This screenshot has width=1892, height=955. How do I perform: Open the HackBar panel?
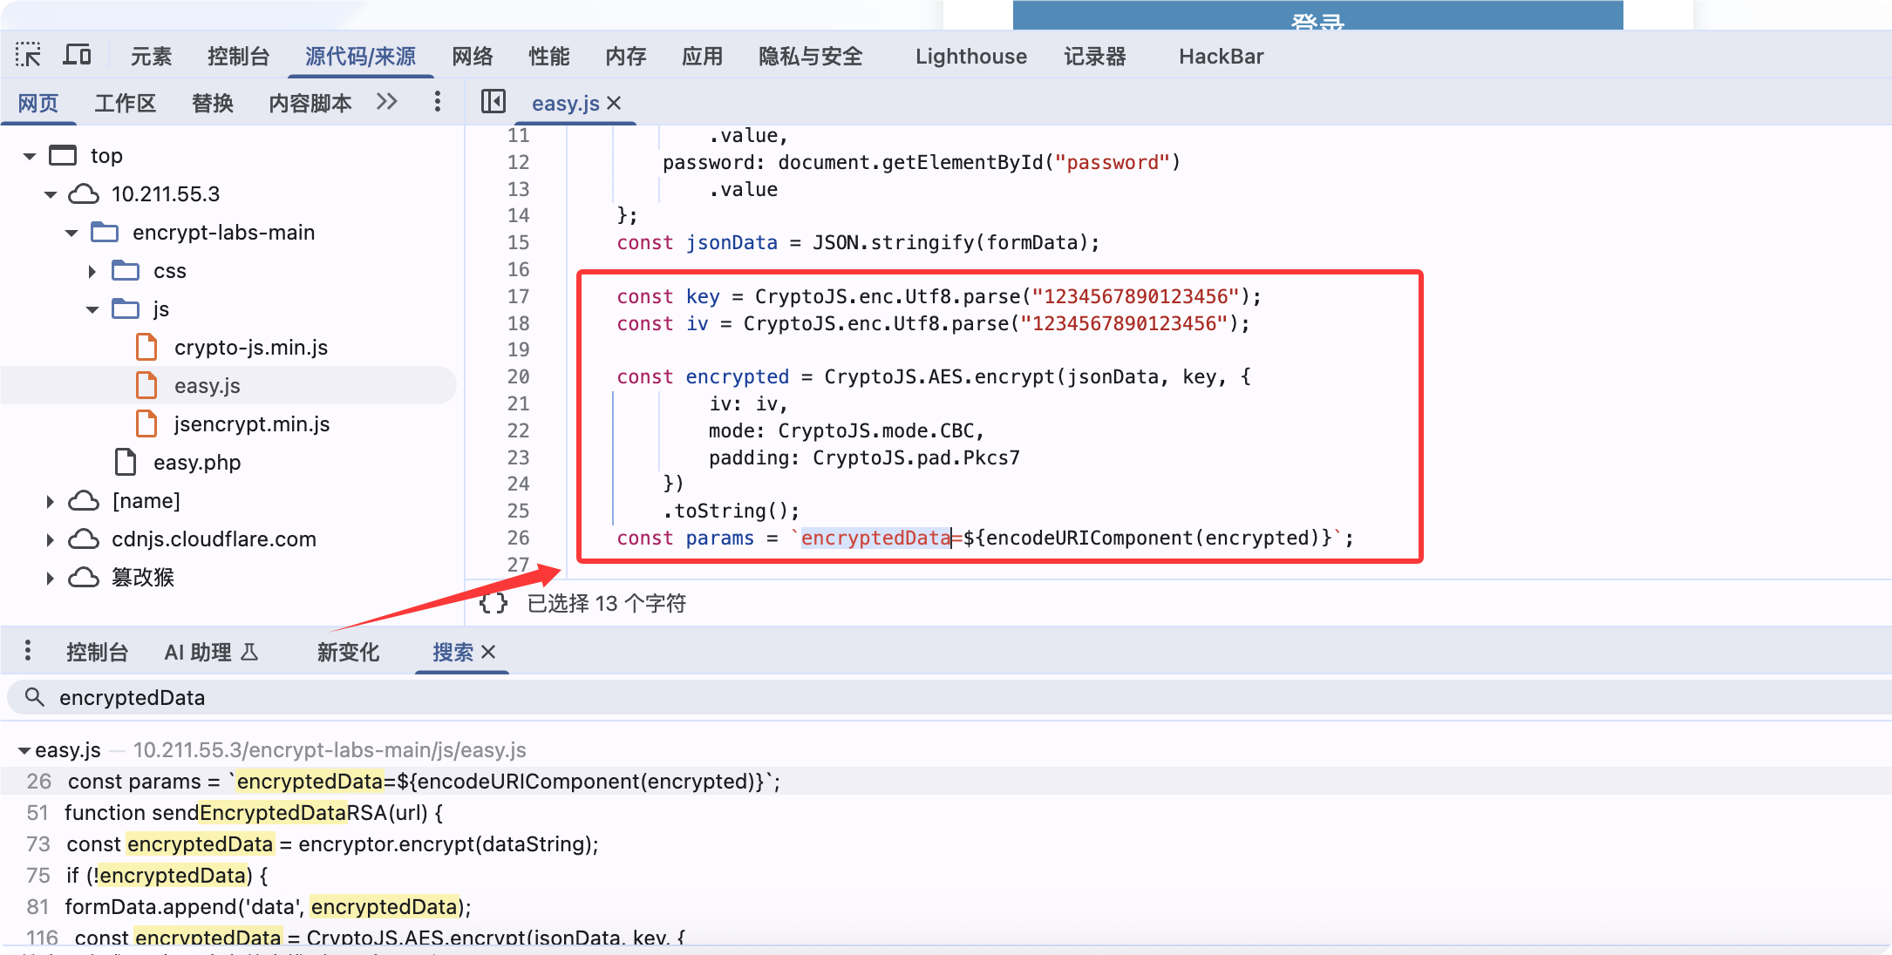(1221, 56)
